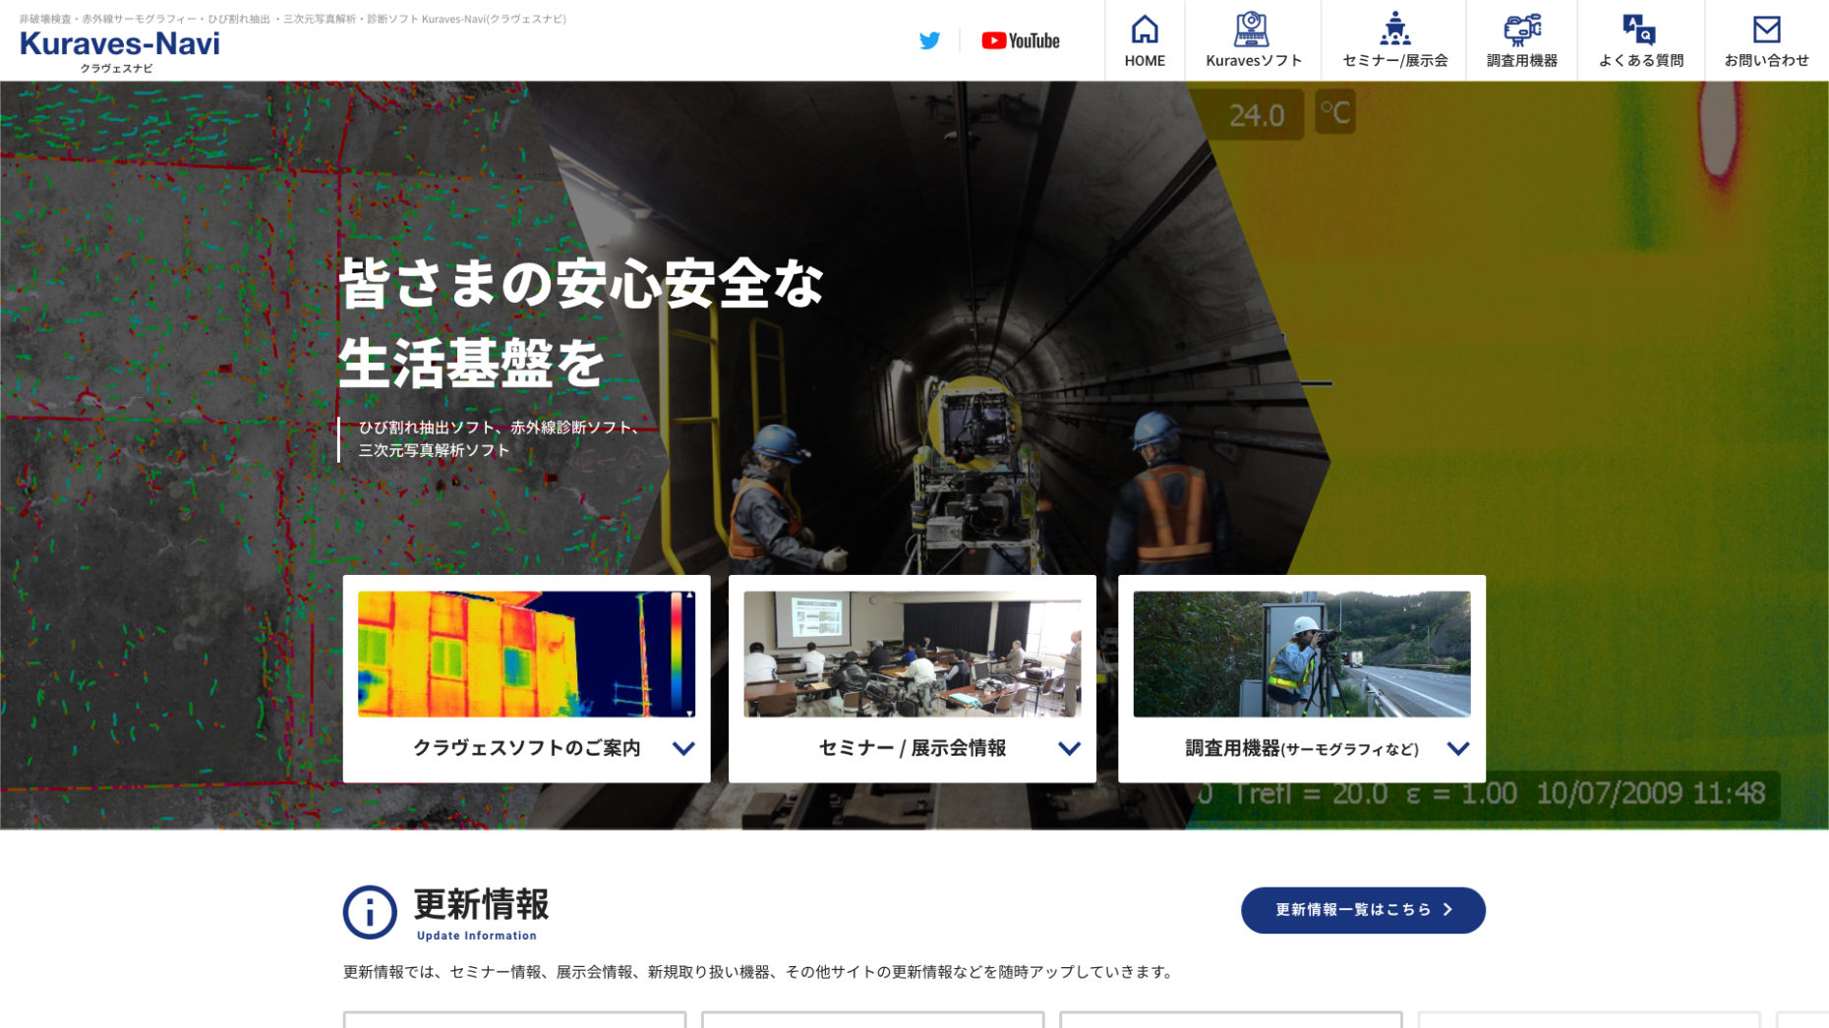Expand chevron on クラヴェスソフトのご案内 card
Image resolution: width=1829 pixels, height=1028 pixels.
pos(683,749)
